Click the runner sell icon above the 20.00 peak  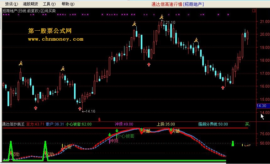(x=134, y=24)
